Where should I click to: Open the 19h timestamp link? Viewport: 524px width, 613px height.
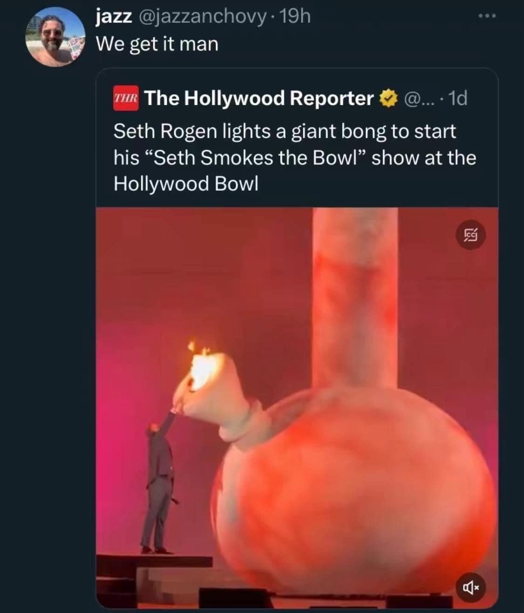coord(296,17)
